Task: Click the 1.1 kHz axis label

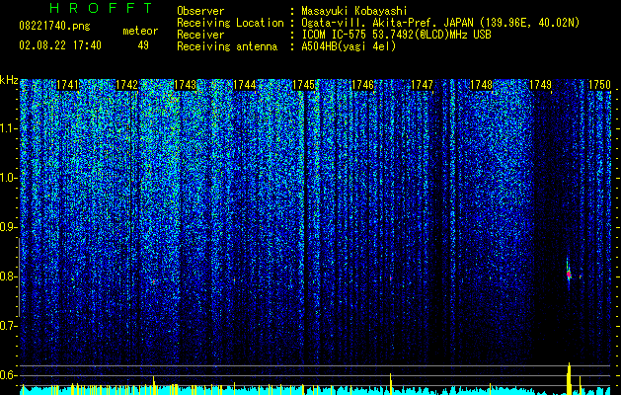Action: pyautogui.click(x=9, y=128)
